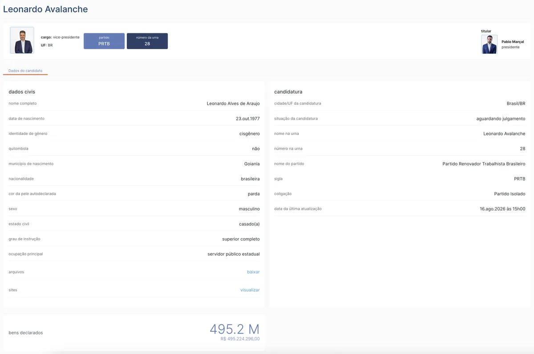Click the titular label above Pablo Marçal
This screenshot has width=534, height=354.
(486, 31)
